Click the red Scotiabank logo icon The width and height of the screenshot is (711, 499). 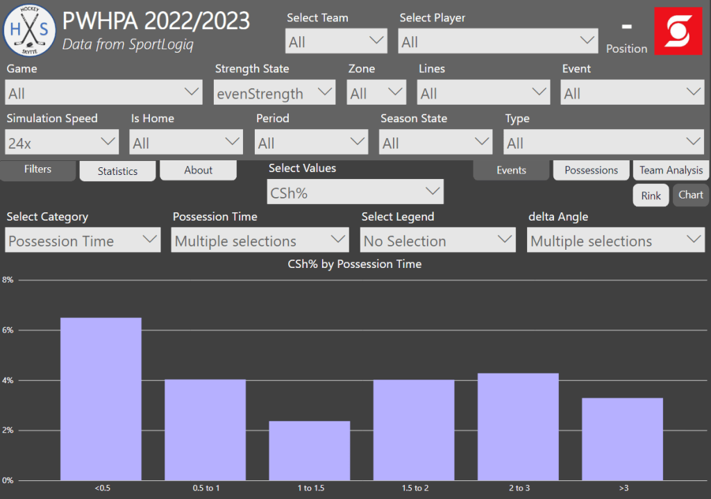[x=678, y=31]
